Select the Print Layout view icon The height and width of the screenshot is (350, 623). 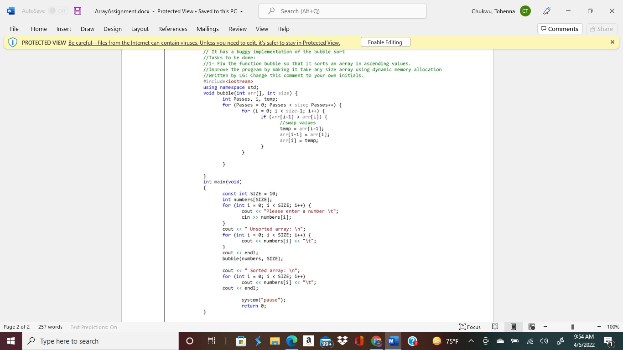coord(513,327)
